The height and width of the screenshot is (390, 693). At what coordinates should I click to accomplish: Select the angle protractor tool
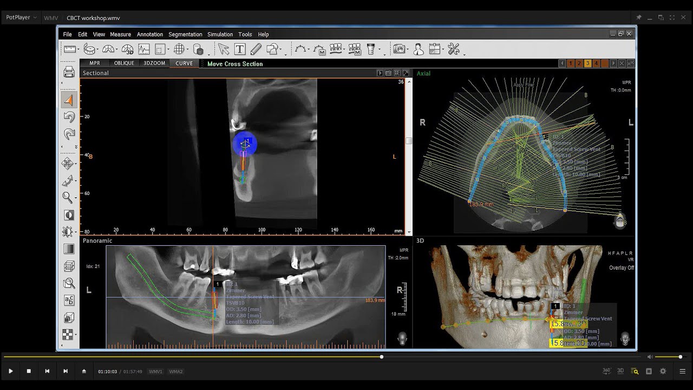point(109,49)
